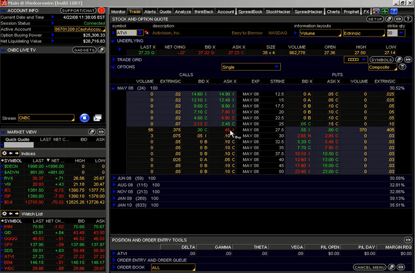
Task: Print the Position and Order Entry Tools
Action: click(408, 240)
